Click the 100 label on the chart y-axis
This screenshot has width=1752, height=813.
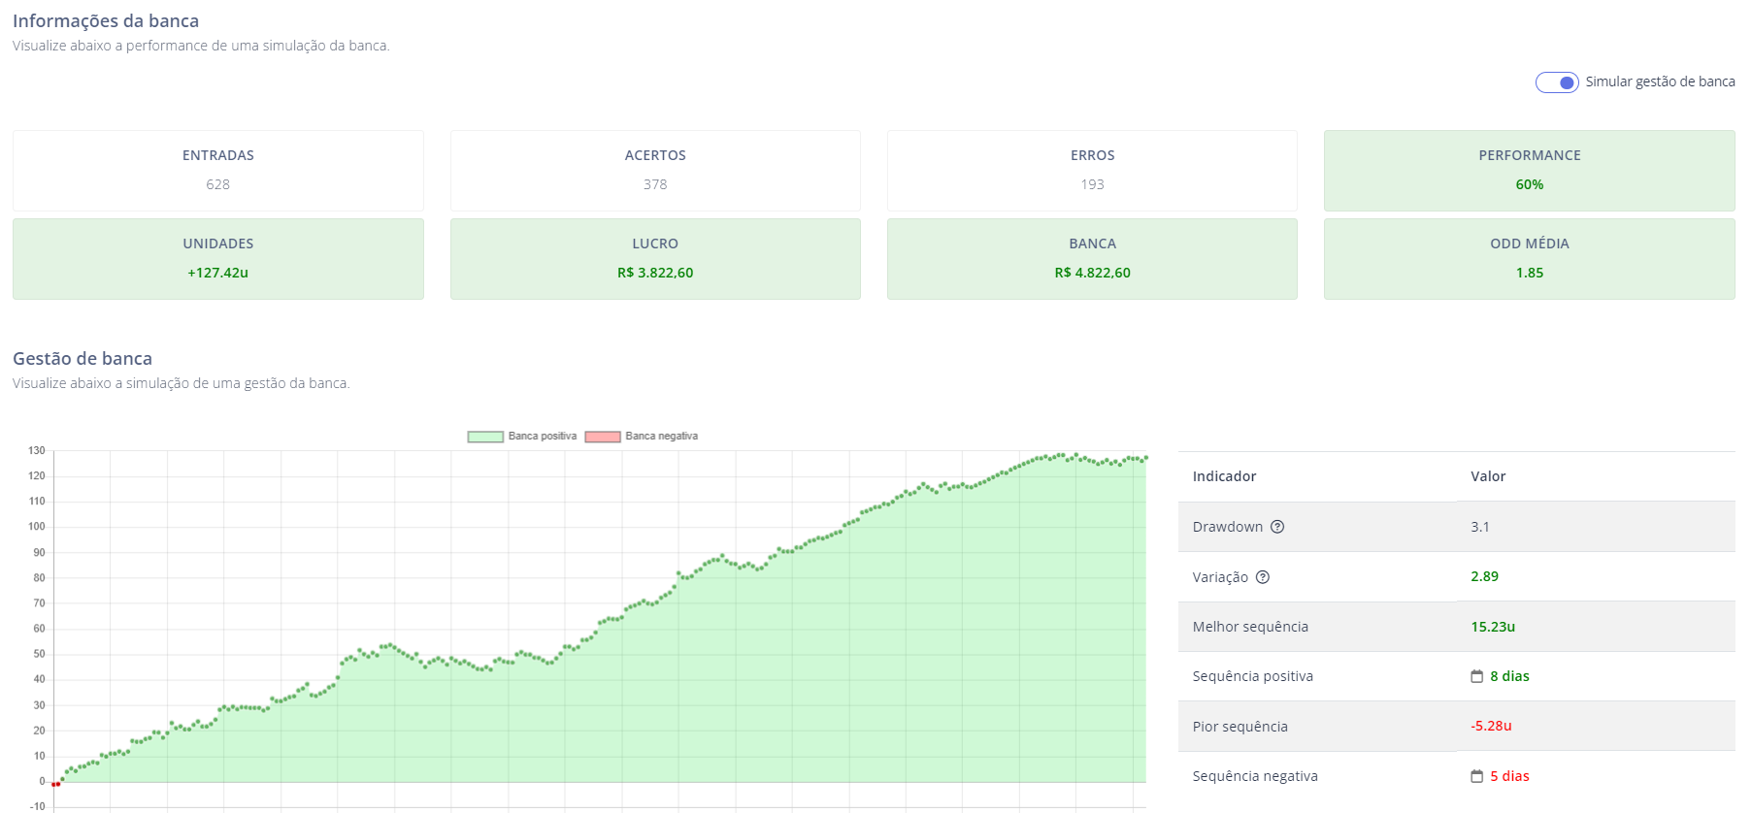tap(37, 527)
